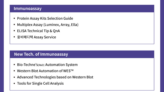Click the 웅비메디텍 Assay Service item
Screen dimensions: 164x92
[x=37, y=37]
